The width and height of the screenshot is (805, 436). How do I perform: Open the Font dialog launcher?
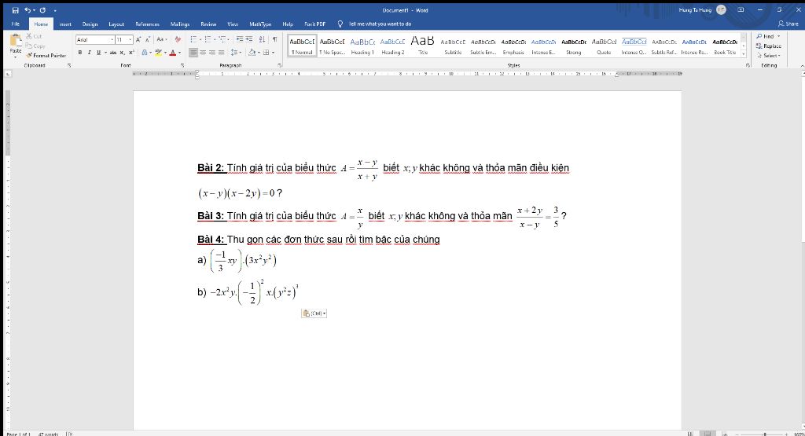coord(182,66)
